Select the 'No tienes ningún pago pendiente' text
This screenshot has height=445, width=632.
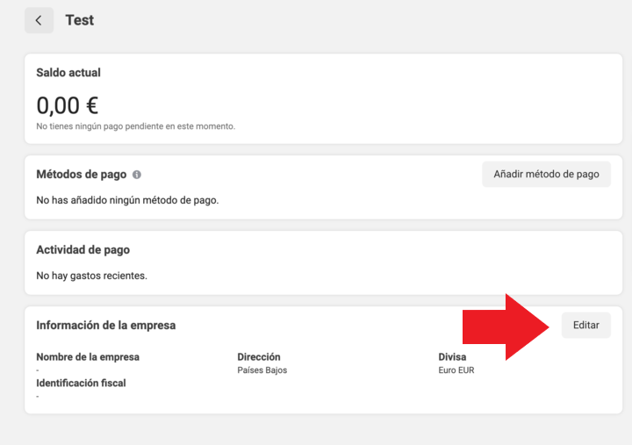click(136, 126)
